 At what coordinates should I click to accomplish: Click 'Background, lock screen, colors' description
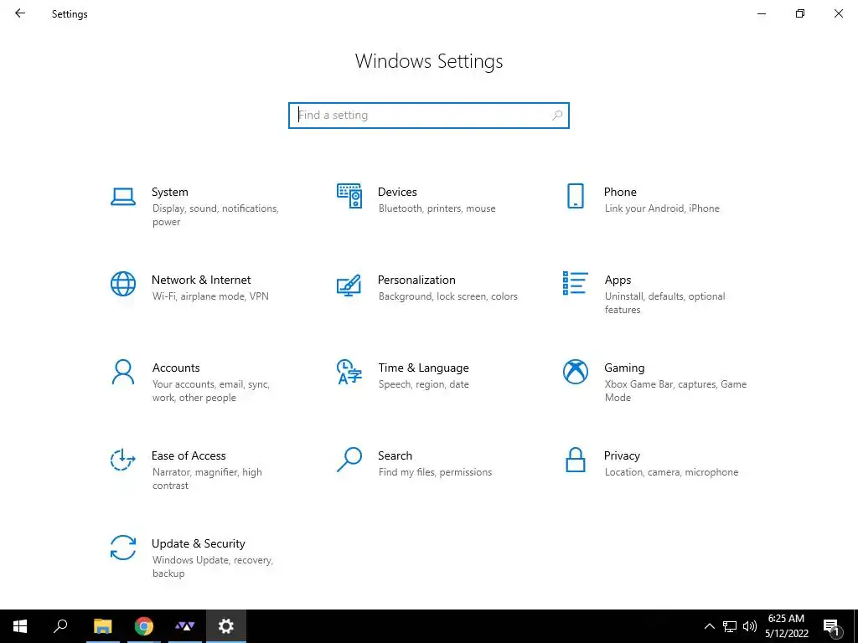pyautogui.click(x=447, y=296)
